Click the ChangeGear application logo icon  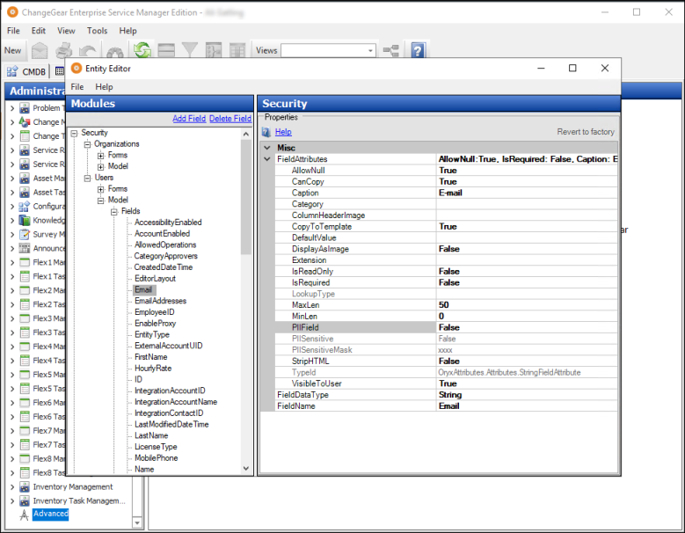(x=12, y=12)
